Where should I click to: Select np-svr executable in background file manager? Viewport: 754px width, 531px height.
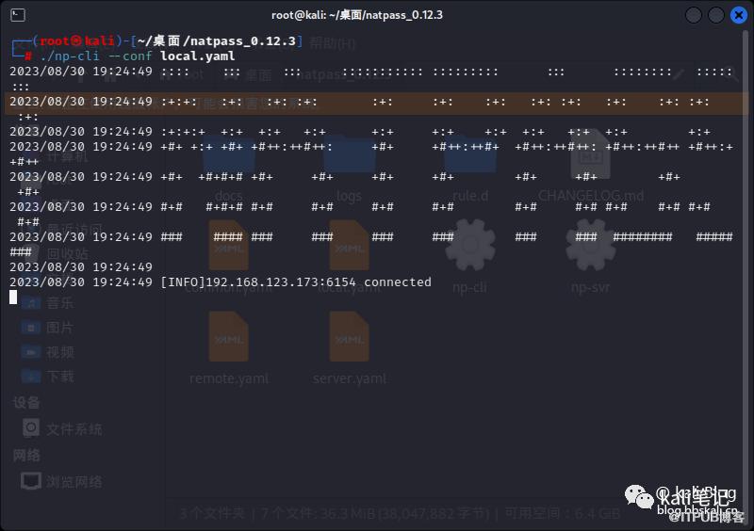tap(591, 257)
